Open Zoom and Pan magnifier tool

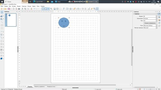(51, 9)
